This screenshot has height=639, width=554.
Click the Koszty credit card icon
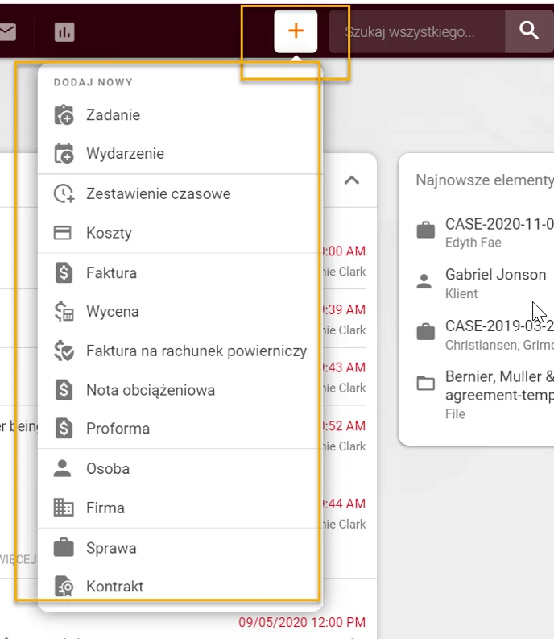pos(62,233)
